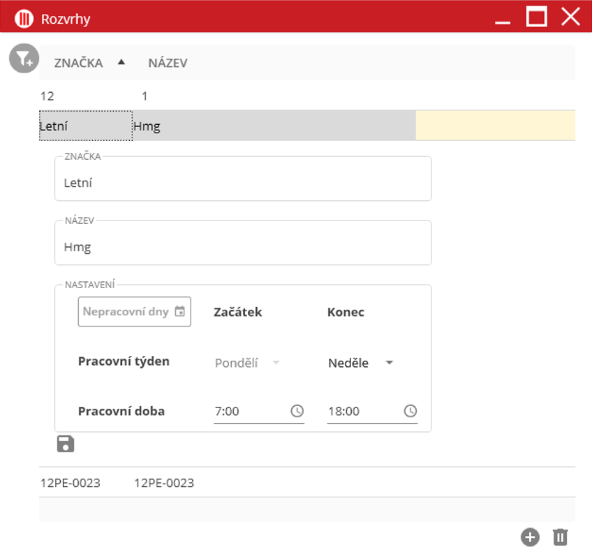Click the ZNAČKA column header
The height and width of the screenshot is (554, 592).
point(78,63)
